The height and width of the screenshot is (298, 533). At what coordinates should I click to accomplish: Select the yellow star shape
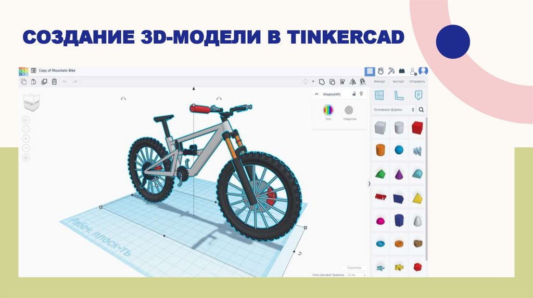tap(399, 267)
